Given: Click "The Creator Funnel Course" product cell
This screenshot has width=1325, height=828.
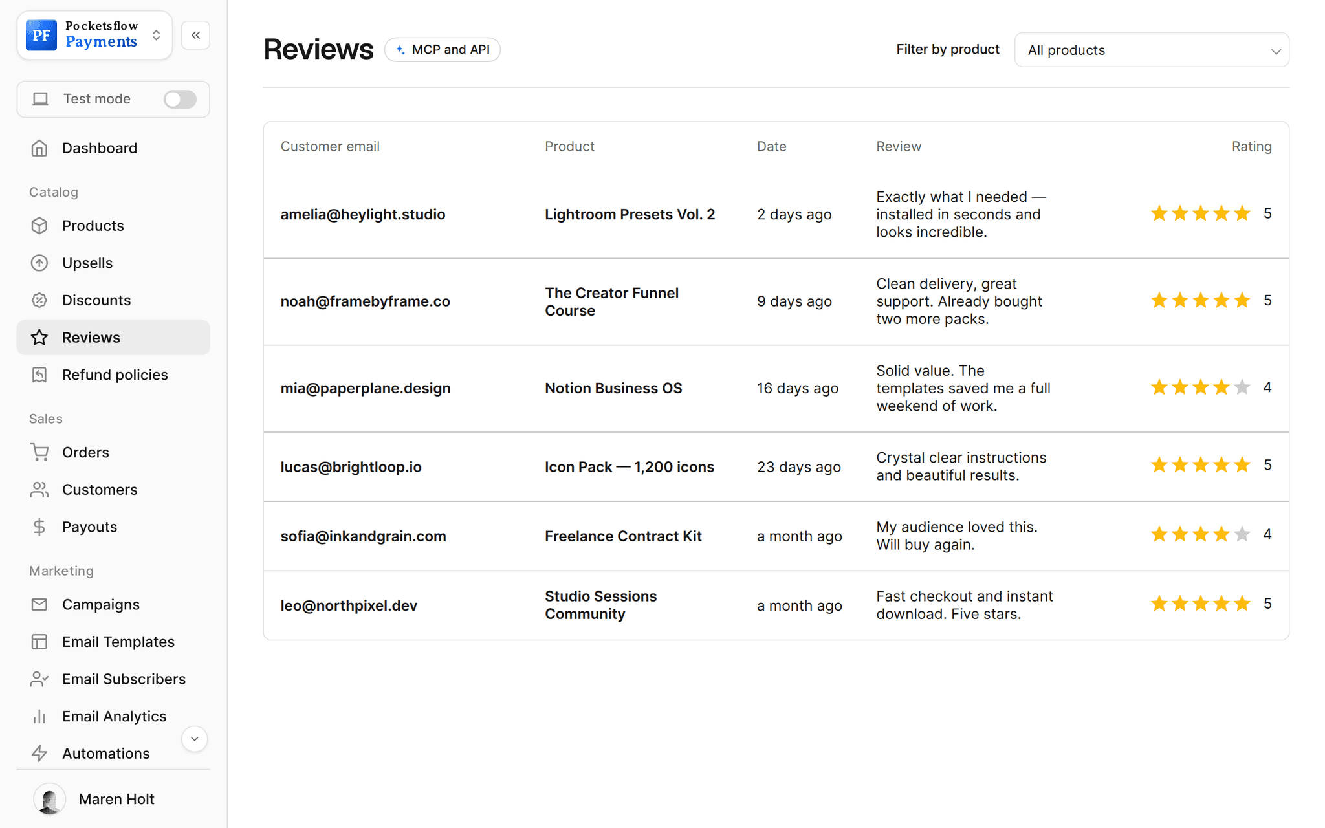Looking at the screenshot, I should [612, 301].
